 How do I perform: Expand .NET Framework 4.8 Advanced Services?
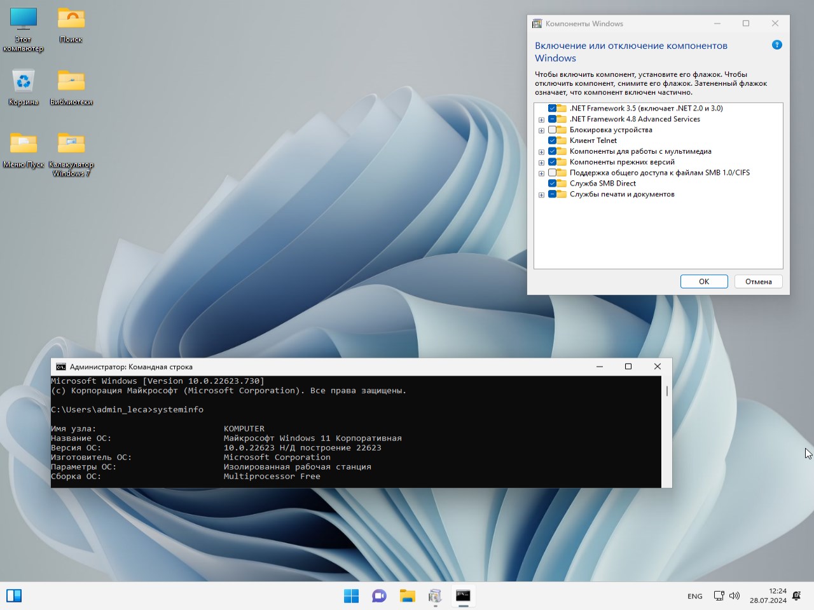tap(541, 119)
